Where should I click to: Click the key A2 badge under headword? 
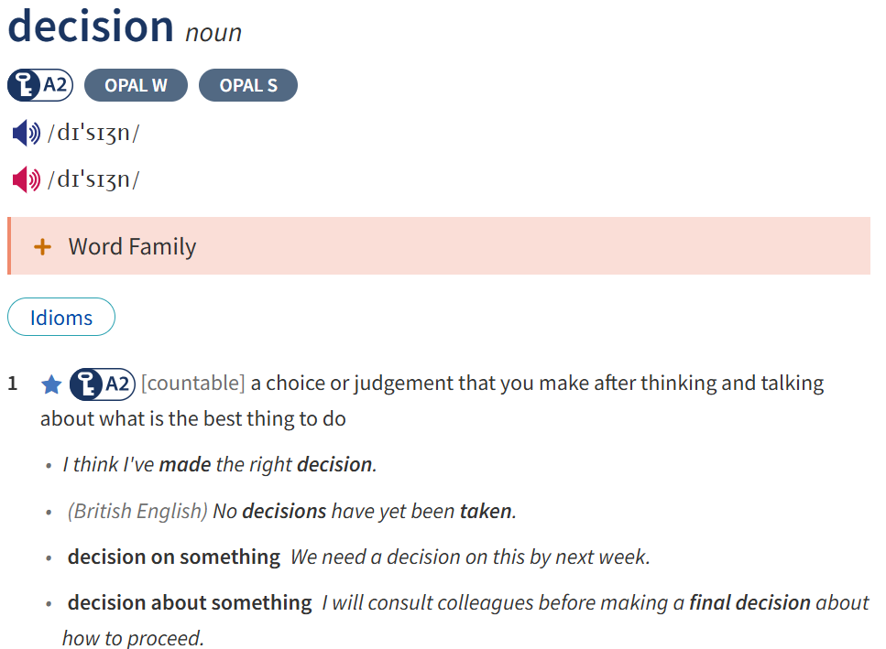pos(40,86)
